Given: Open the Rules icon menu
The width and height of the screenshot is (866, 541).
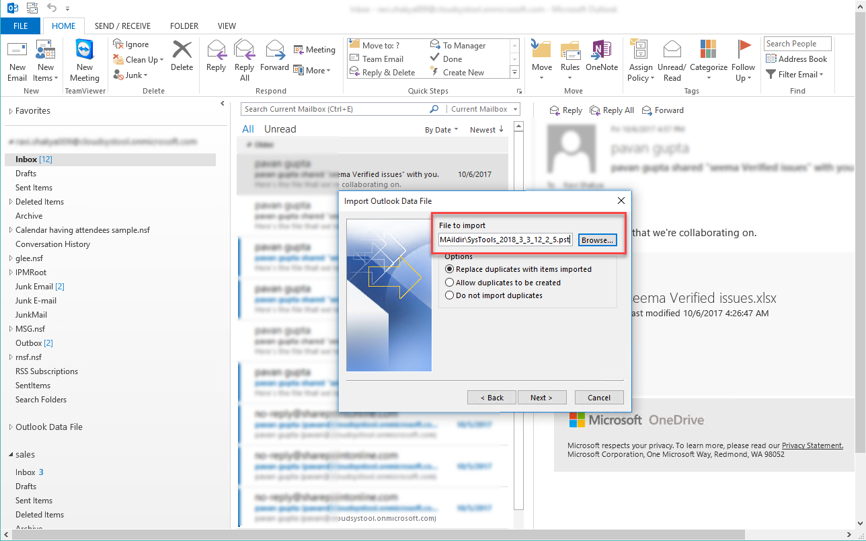Looking at the screenshot, I should (x=570, y=50).
